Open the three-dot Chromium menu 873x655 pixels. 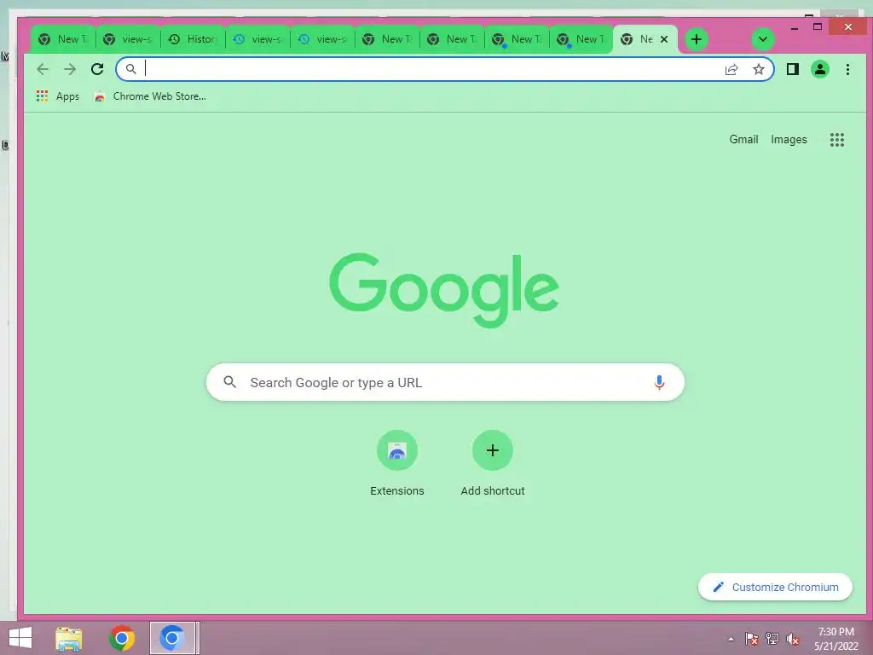pos(847,69)
